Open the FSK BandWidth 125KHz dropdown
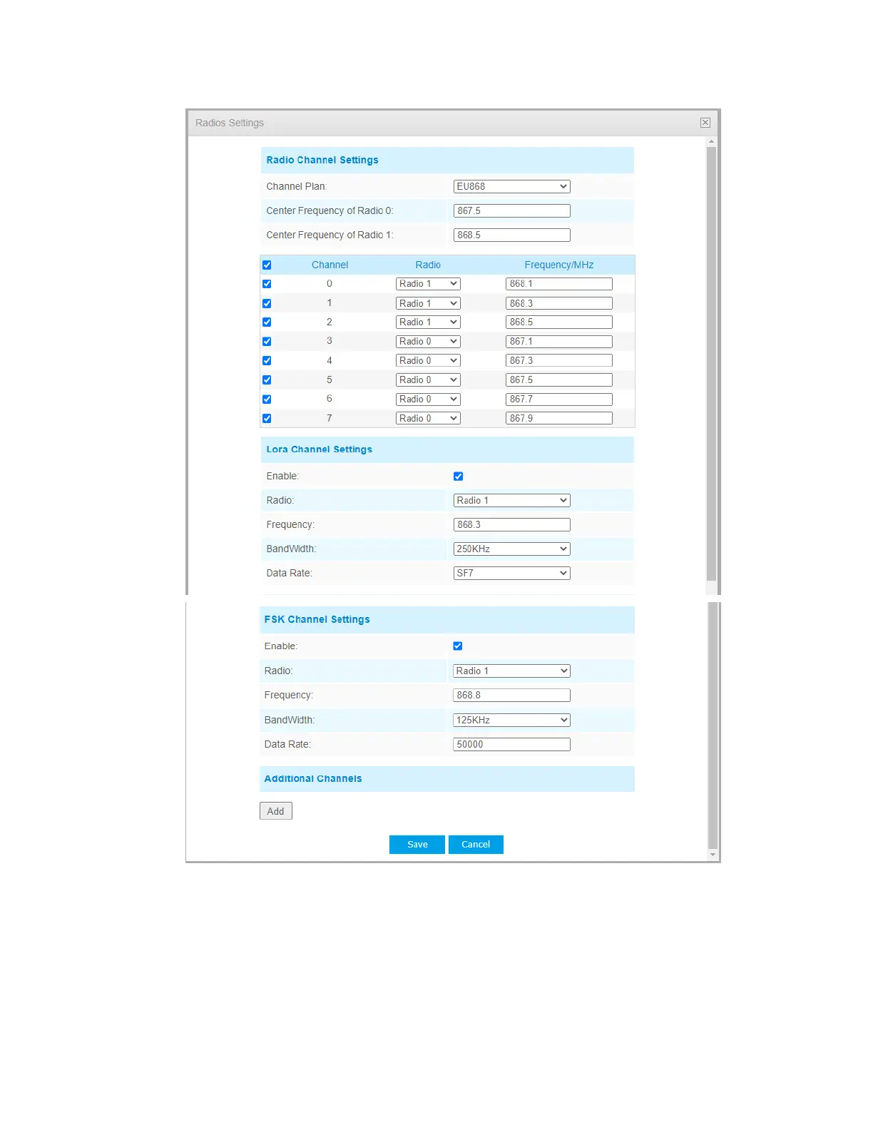 click(511, 721)
